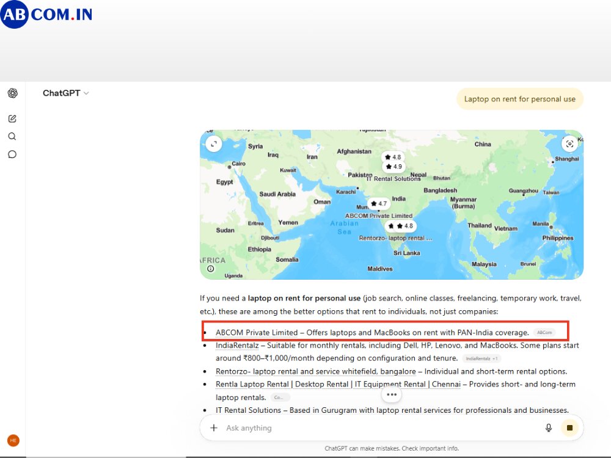Viewport: 611px width, 458px height.
Task: Click the ChatGPT logo icon in sidebar
Action: (12, 93)
